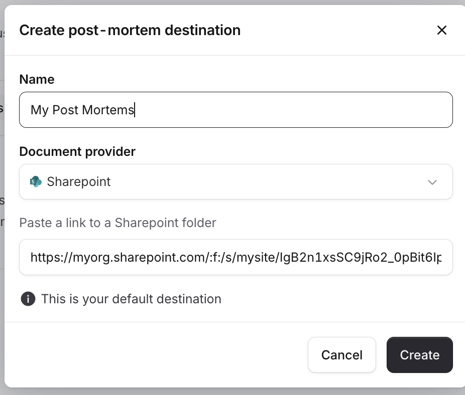465x395 pixels.
Task: Focus the Name input at its empty right side
Action: [x=301, y=110]
